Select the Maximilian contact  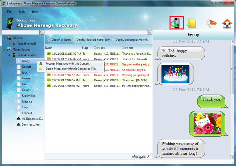[29, 96]
